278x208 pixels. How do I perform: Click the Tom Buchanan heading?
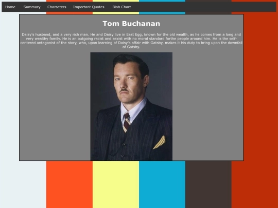[x=131, y=24]
